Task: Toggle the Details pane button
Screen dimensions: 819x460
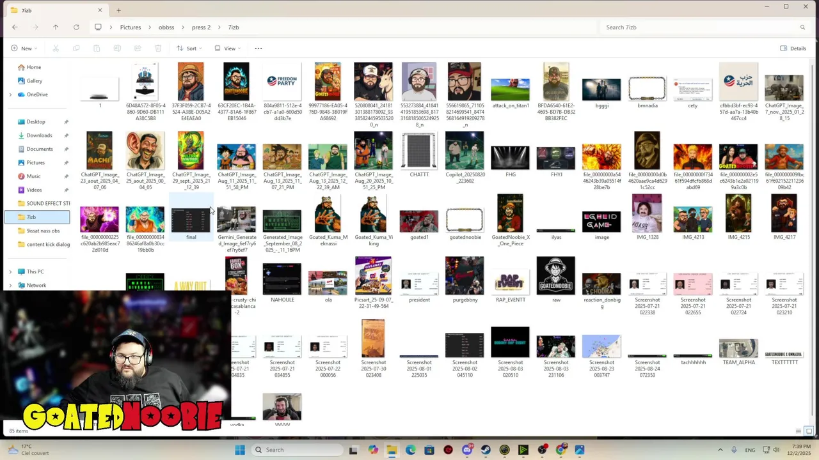Action: coord(793,49)
